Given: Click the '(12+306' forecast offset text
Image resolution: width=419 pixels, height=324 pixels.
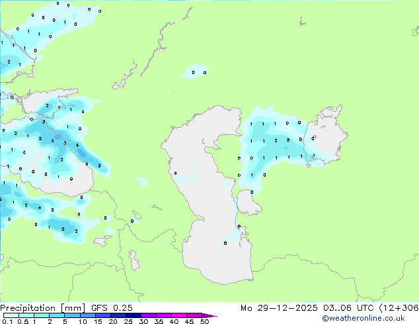Looking at the screenshot, I should point(399,308).
